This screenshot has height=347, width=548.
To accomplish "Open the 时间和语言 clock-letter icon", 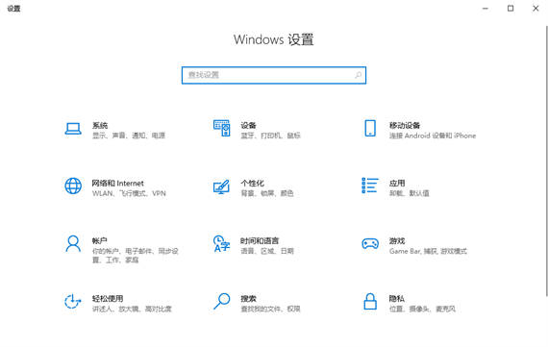I will [221, 243].
